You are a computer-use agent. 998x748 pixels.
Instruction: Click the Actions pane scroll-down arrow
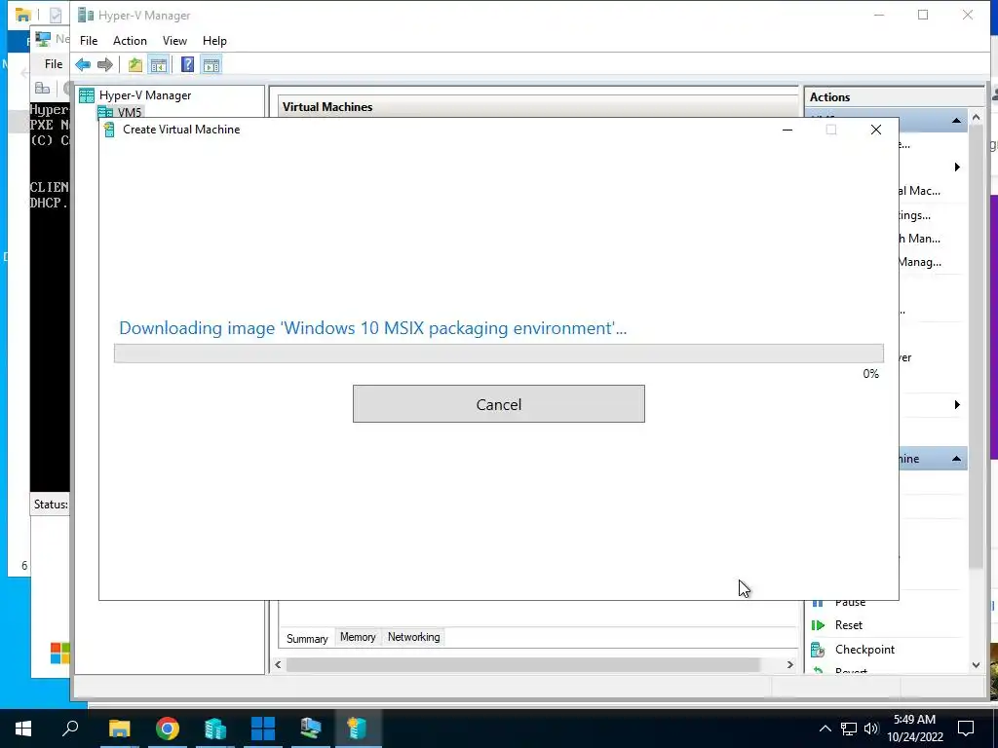pos(977,665)
